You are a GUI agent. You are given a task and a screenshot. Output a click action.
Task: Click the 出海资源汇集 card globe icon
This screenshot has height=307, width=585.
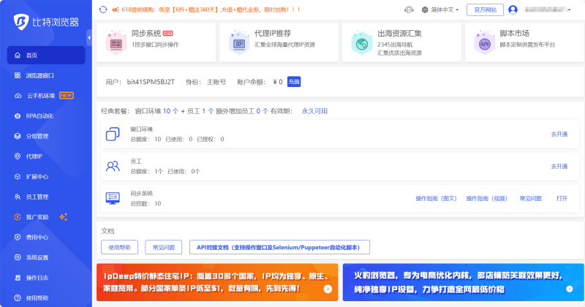(x=362, y=42)
